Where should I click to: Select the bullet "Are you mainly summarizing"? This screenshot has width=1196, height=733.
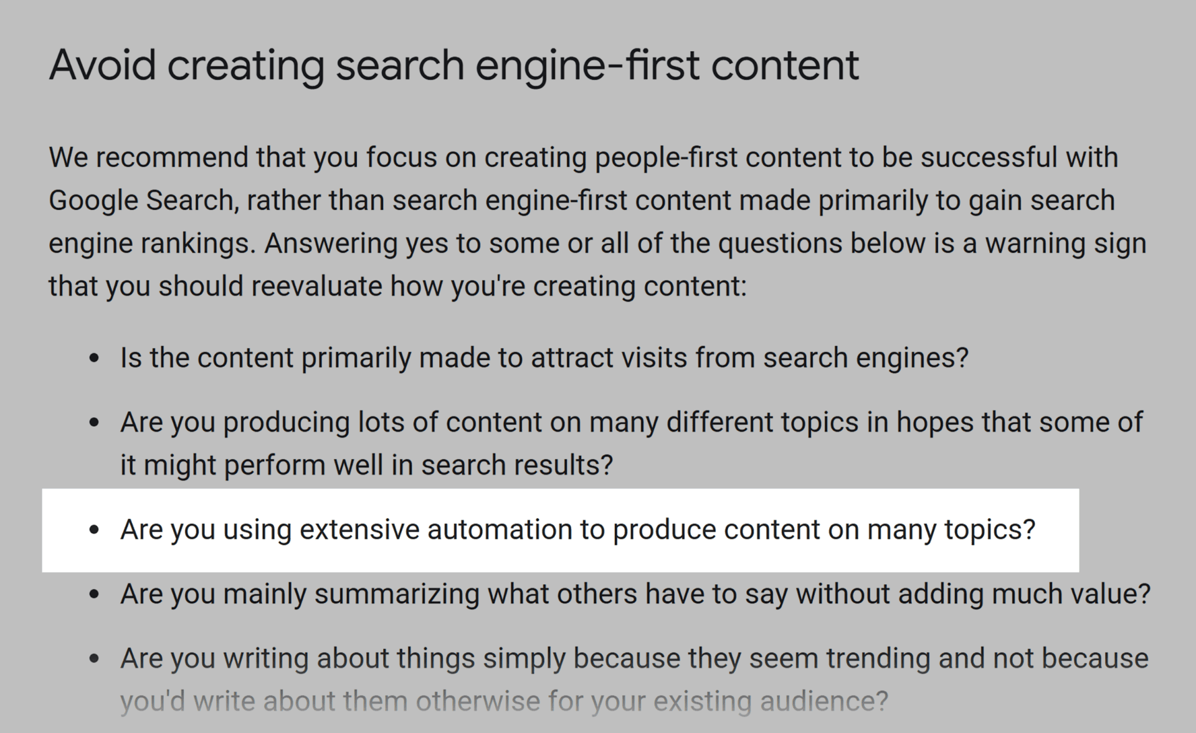click(x=634, y=594)
